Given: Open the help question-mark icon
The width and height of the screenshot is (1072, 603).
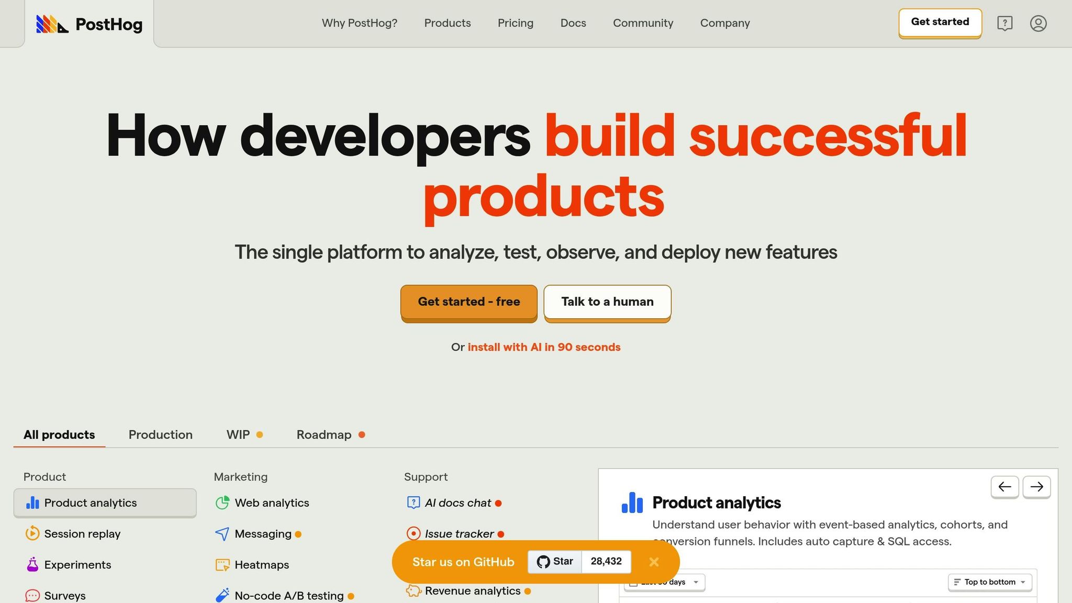Looking at the screenshot, I should click(x=1004, y=24).
